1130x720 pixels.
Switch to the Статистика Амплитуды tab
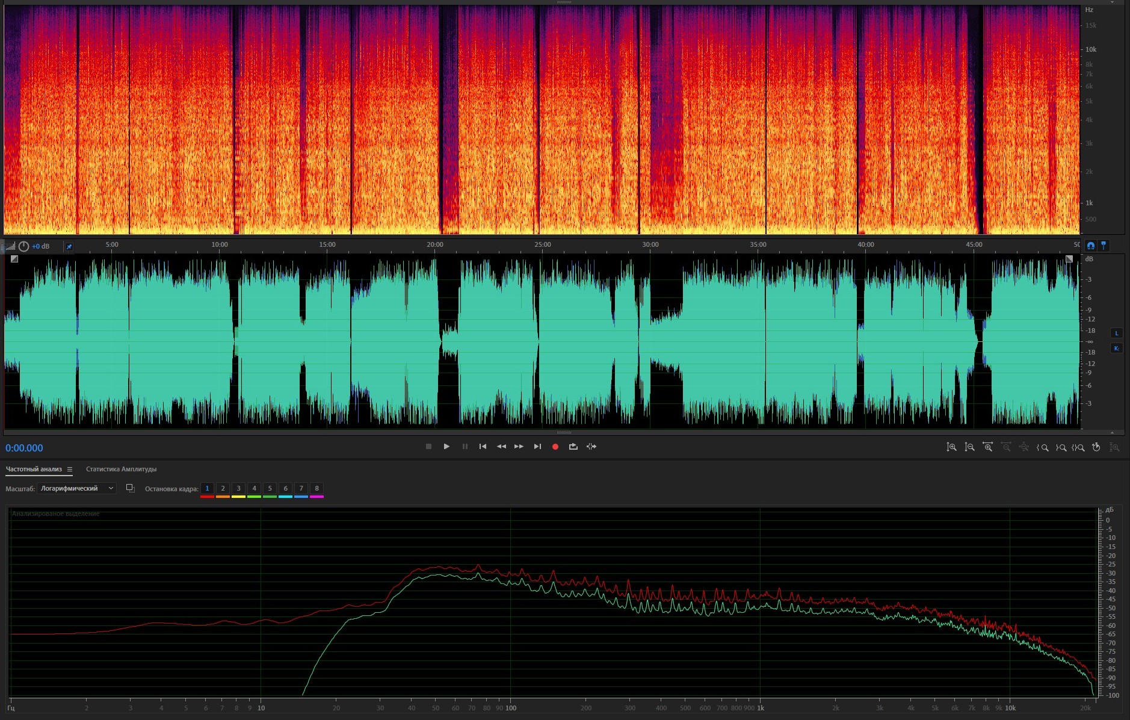pos(121,470)
